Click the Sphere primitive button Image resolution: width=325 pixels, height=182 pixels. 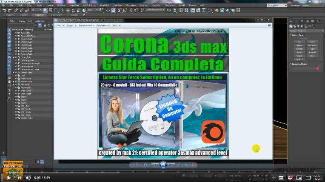click(299, 45)
